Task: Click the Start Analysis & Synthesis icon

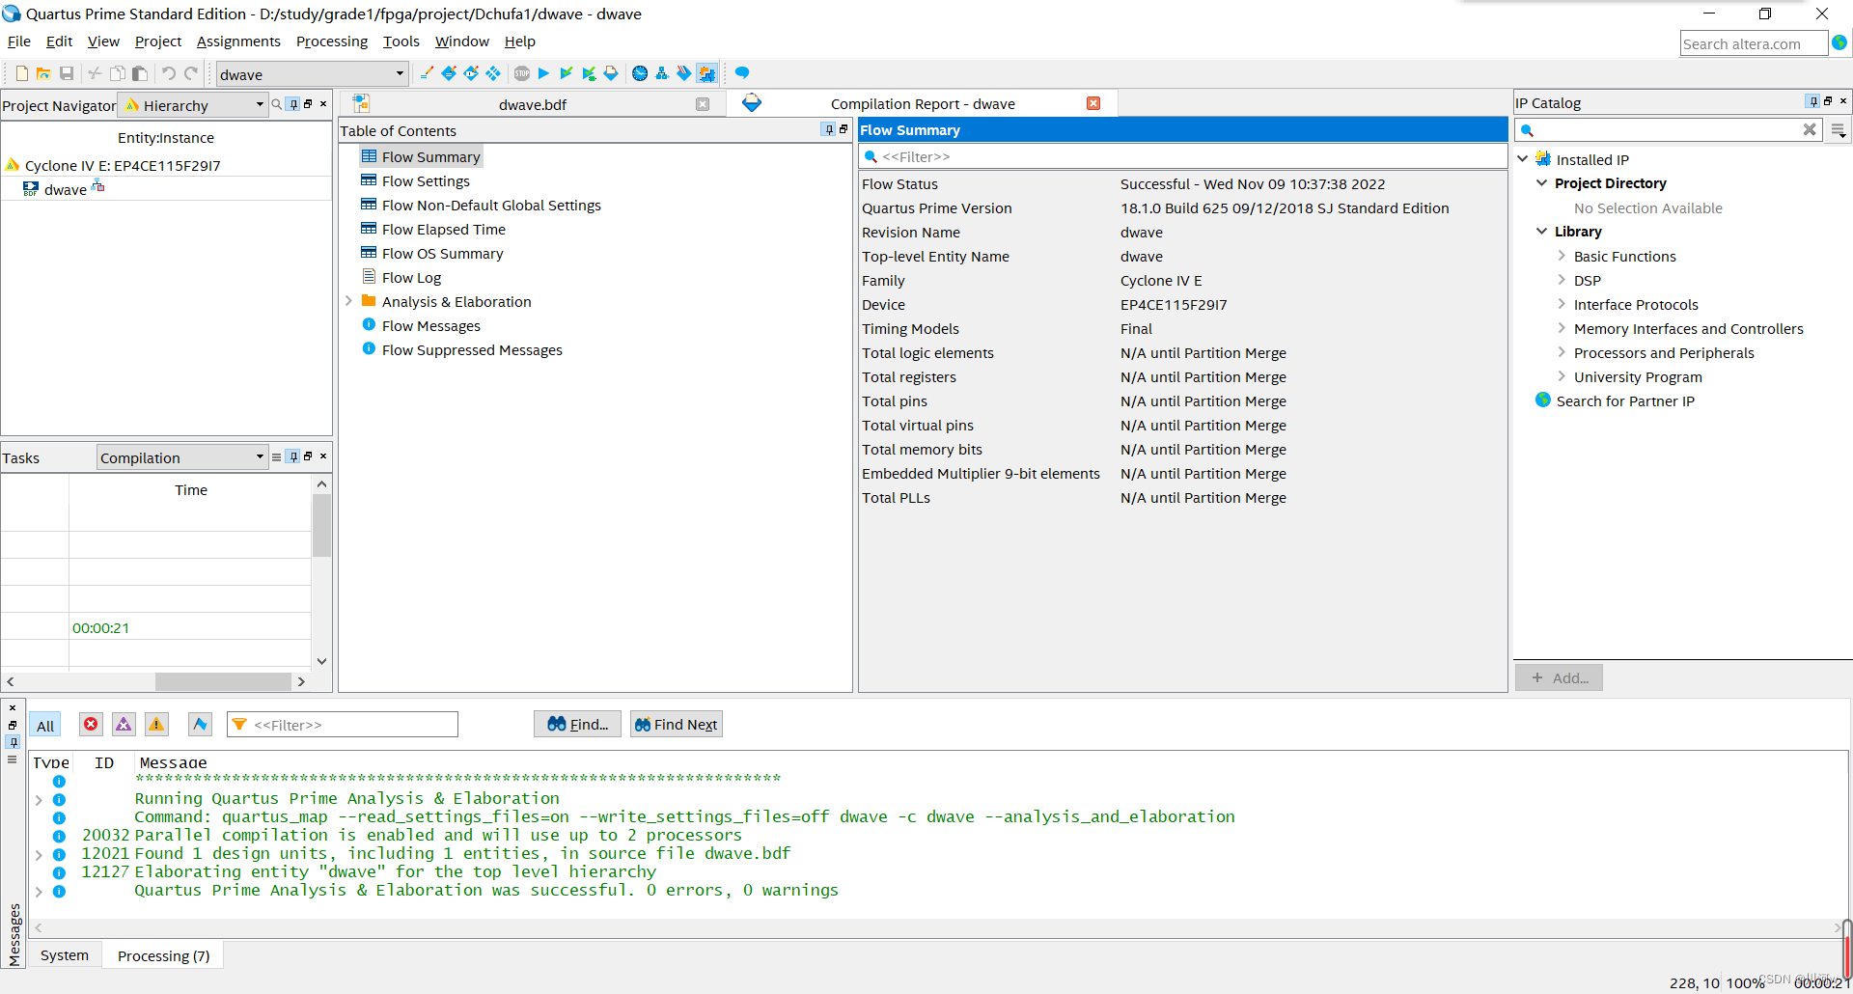Action: (x=589, y=73)
